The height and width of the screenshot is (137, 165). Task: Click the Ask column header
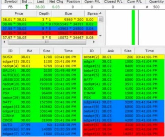[111, 51]
